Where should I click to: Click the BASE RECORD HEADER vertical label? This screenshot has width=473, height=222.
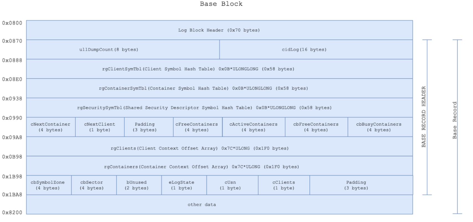click(423, 117)
